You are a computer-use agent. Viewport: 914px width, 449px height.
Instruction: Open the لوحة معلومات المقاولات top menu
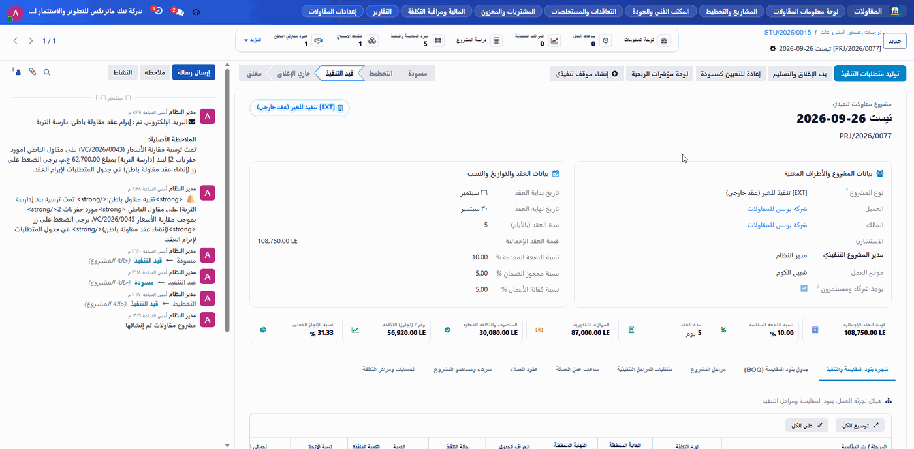(x=807, y=12)
